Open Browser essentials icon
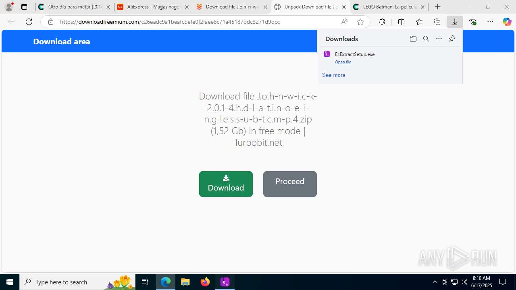Screen dimensions: 516x290 click(472, 22)
